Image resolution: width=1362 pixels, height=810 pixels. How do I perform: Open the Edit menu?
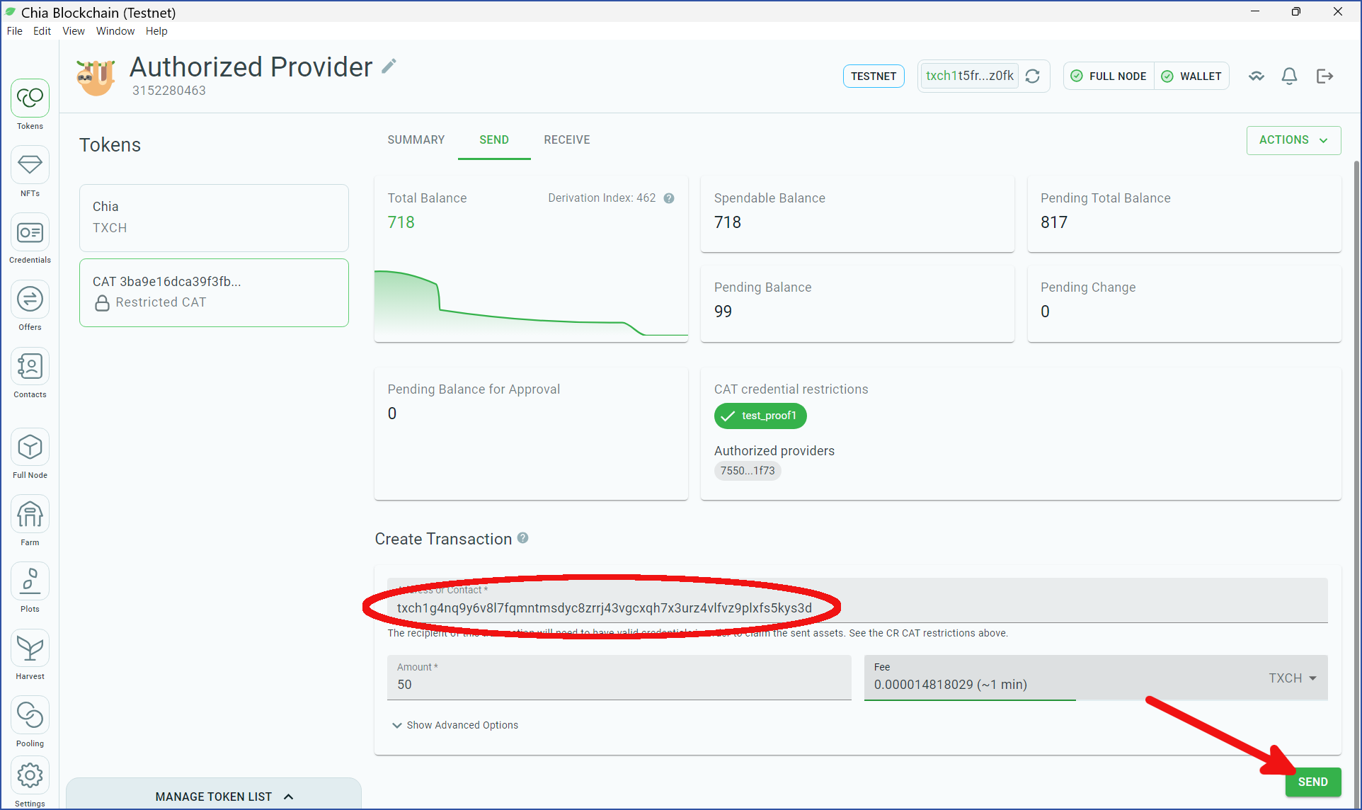click(42, 31)
